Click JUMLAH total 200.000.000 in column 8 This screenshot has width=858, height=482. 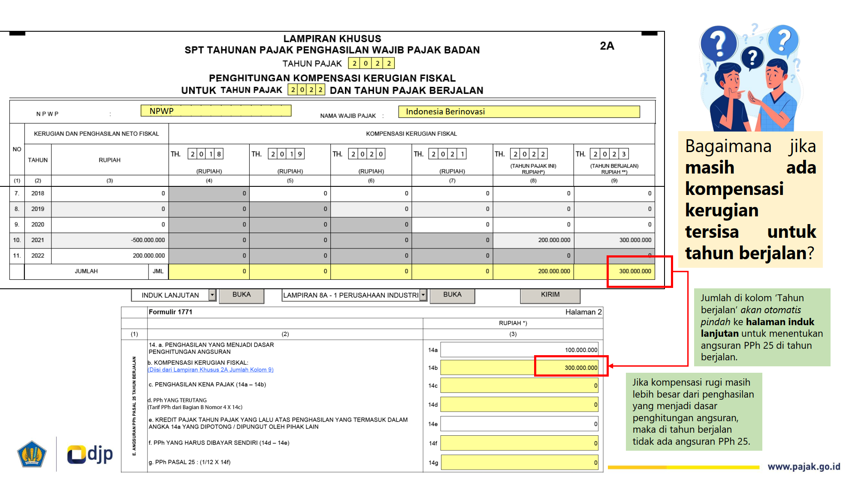[533, 272]
